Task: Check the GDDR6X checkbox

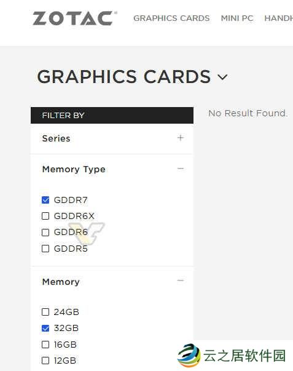Action: (45, 216)
